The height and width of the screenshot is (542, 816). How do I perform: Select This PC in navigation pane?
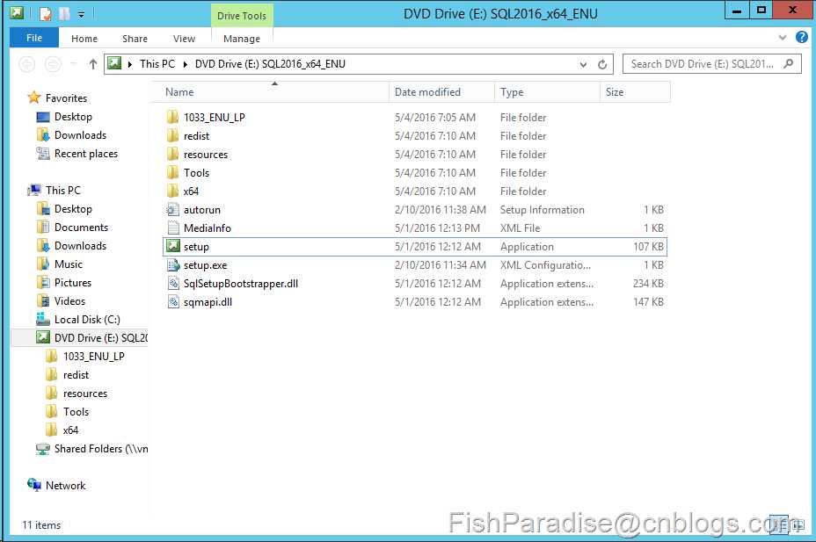(x=63, y=191)
